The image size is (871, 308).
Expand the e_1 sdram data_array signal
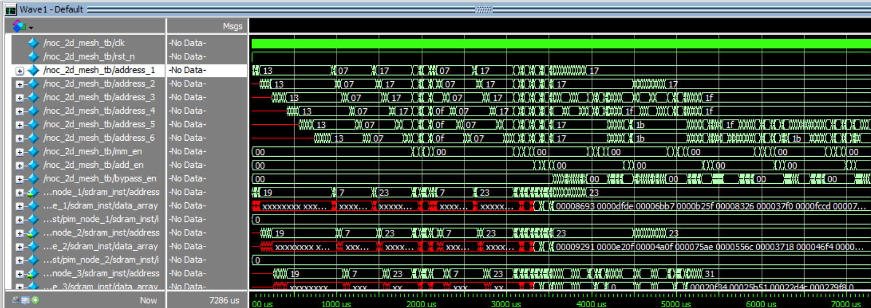coord(20,206)
